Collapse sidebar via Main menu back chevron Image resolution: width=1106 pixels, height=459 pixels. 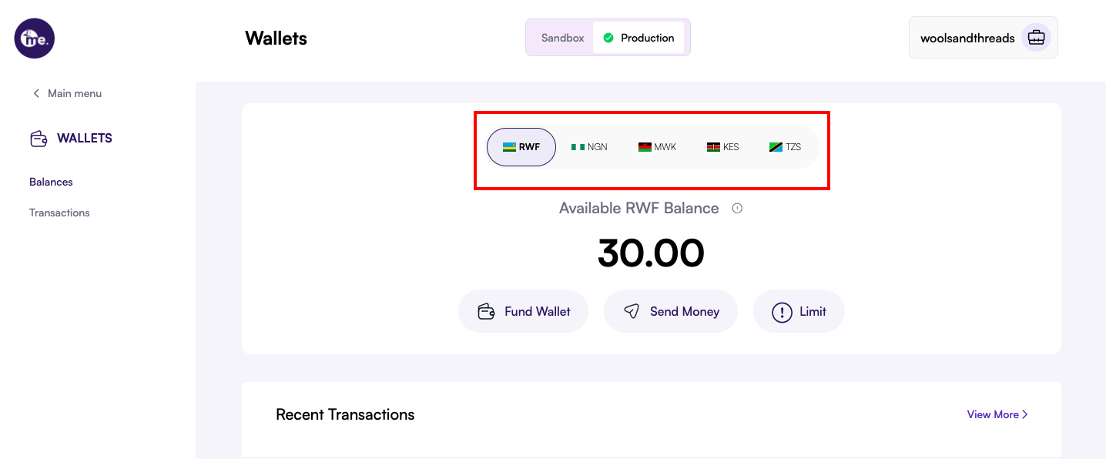point(36,92)
